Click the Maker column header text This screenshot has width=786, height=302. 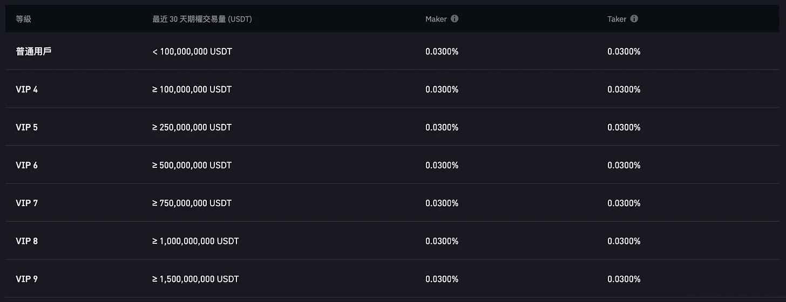[436, 19]
